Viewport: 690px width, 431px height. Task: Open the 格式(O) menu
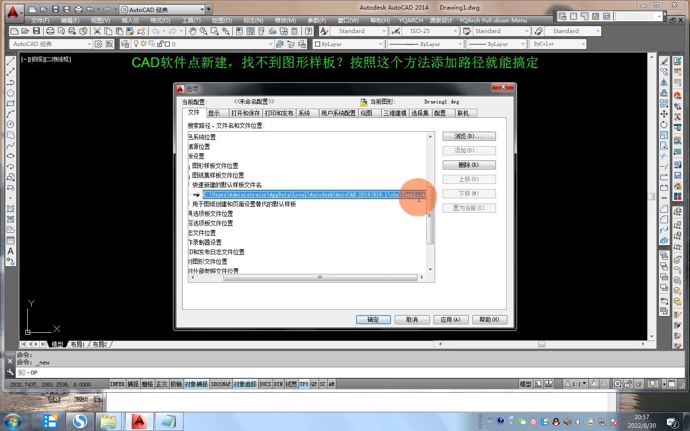[160, 21]
